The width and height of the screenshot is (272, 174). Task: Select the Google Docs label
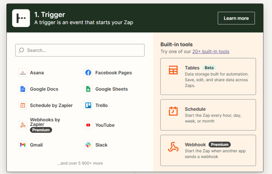(44, 89)
